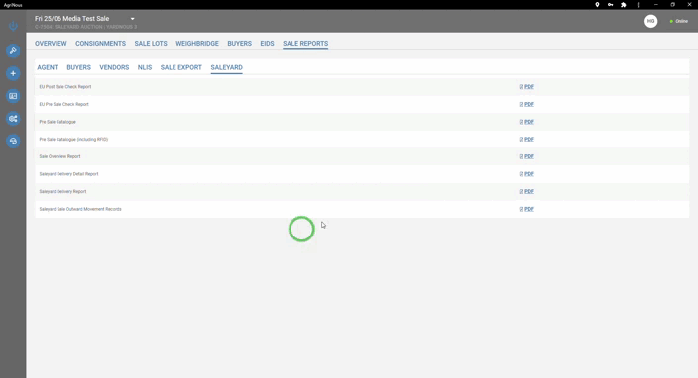Viewport: 698px width, 378px height.
Task: Switch to the Sale Lots tab
Action: (151, 44)
